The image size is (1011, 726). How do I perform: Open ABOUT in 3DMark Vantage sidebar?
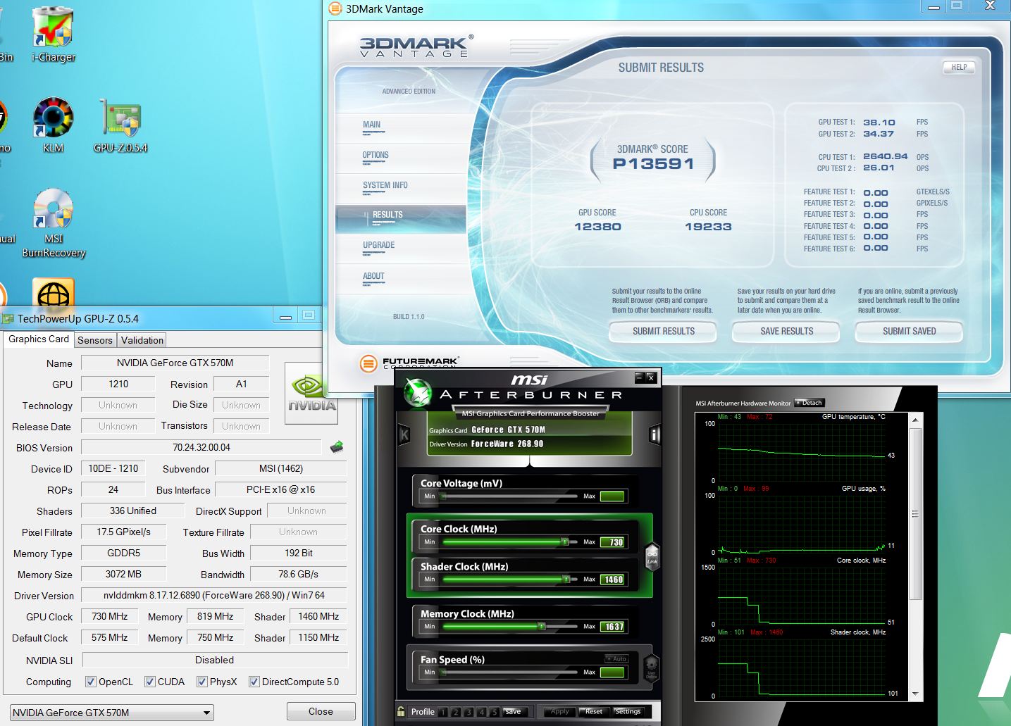click(x=400, y=279)
